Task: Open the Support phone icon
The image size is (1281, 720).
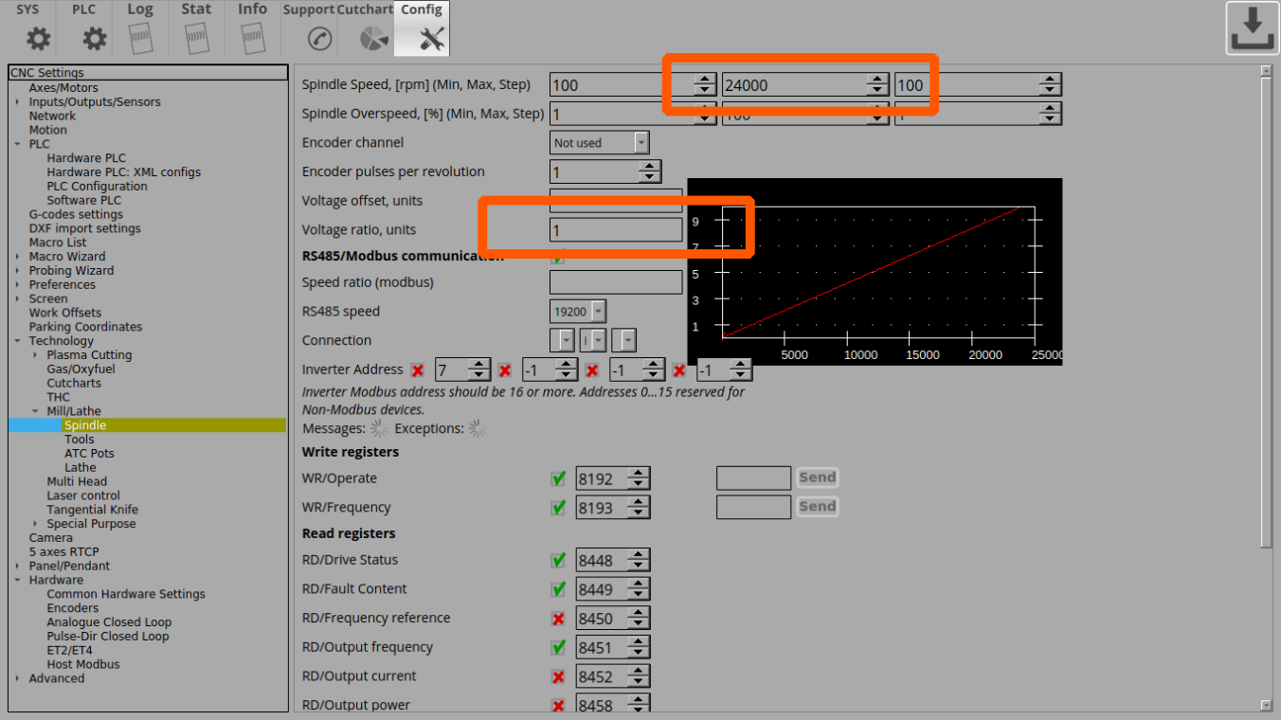Action: [x=320, y=39]
